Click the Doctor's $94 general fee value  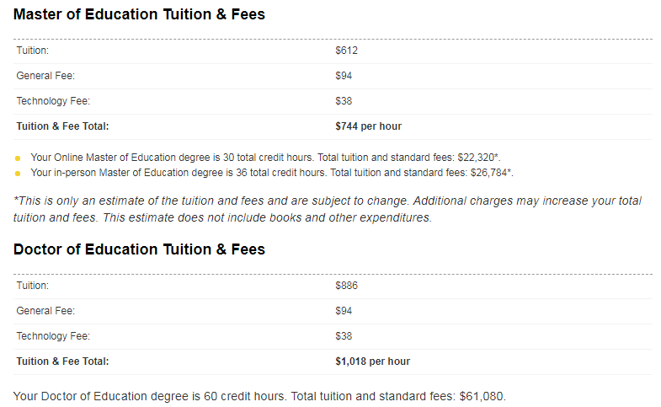[344, 311]
